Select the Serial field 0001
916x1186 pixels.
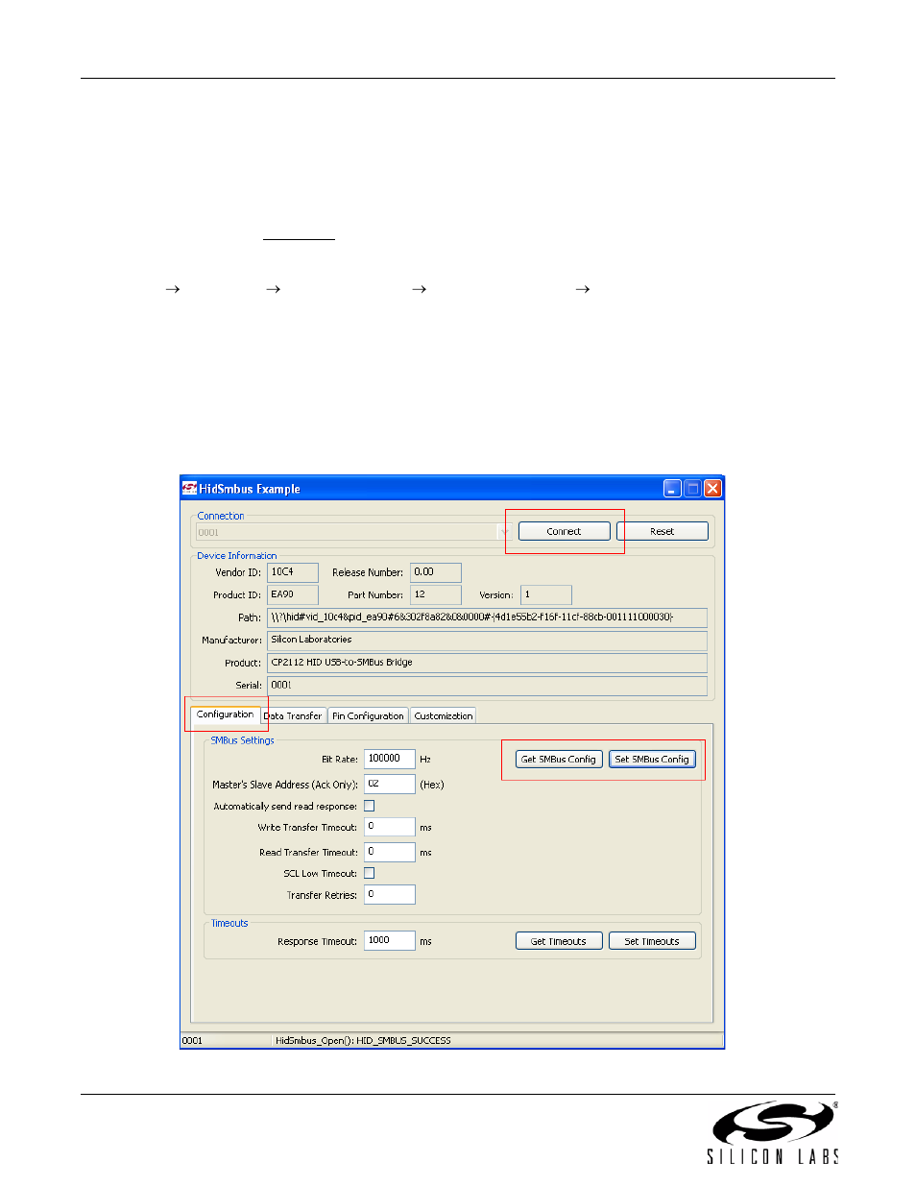[487, 686]
